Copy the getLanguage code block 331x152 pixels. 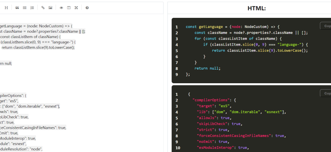point(325,26)
